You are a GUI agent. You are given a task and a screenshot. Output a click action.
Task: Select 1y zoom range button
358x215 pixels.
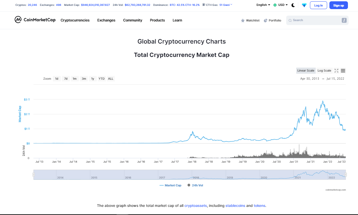[93, 79]
